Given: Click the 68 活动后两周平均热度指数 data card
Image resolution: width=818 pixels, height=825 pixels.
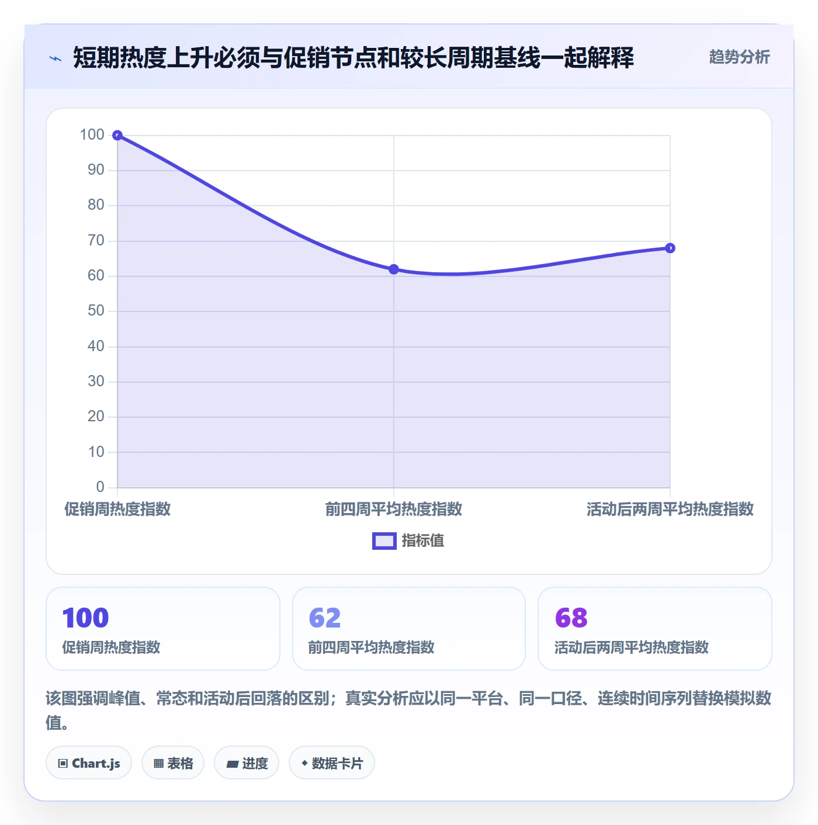Looking at the screenshot, I should pos(655,629).
